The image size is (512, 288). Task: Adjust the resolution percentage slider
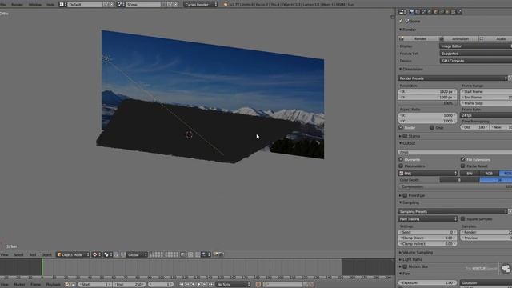click(427, 103)
